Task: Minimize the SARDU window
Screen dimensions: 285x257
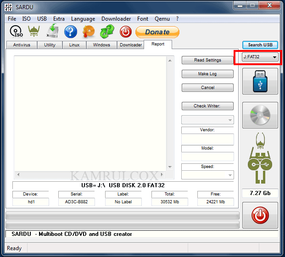Action: click(240, 6)
